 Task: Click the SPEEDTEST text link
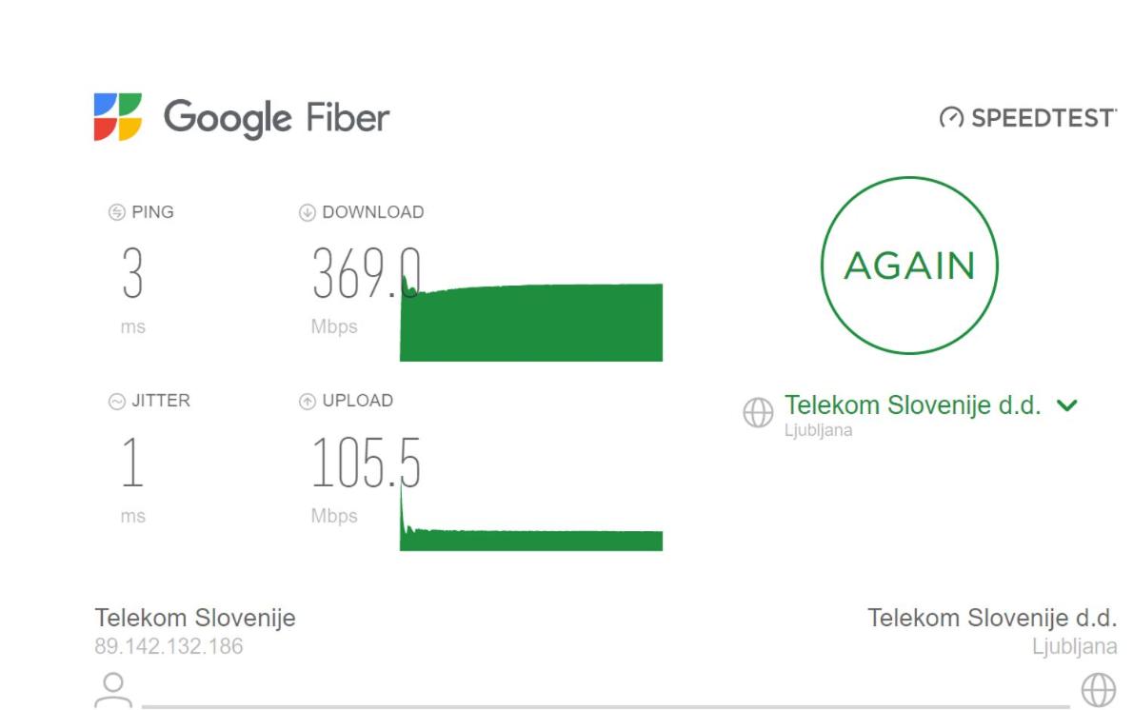click(1044, 118)
